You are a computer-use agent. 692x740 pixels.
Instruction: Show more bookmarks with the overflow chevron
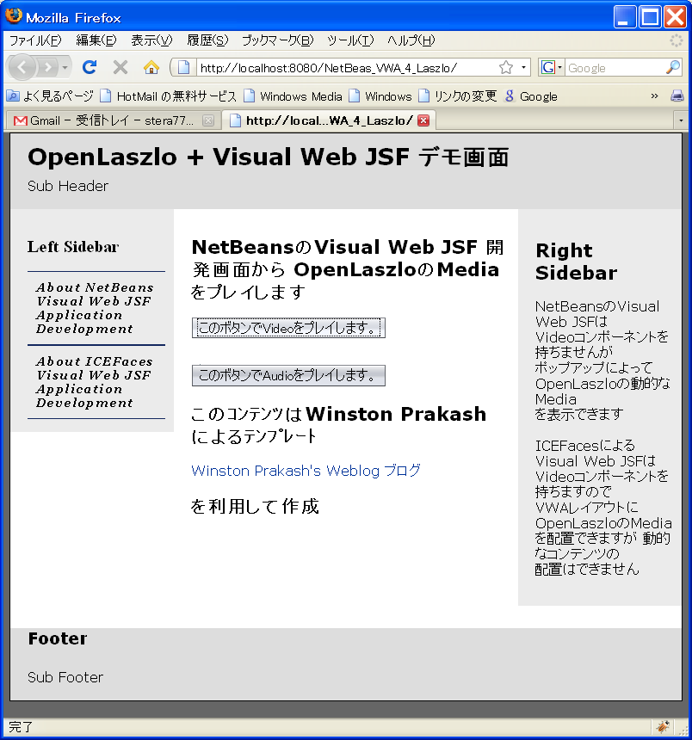(654, 96)
